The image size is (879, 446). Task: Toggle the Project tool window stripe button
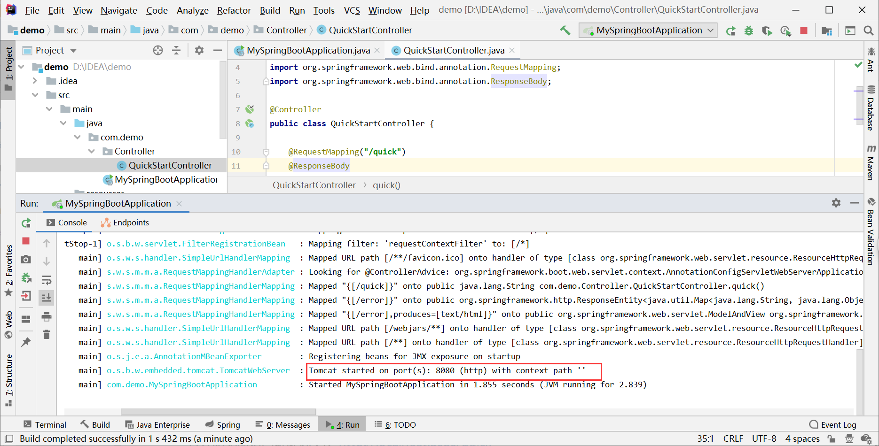[8, 69]
